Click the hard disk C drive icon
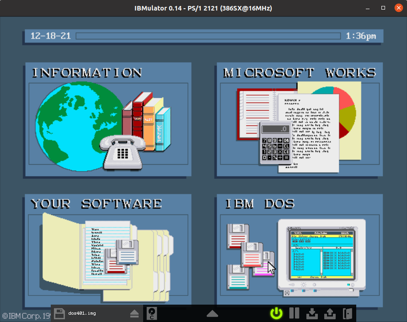This screenshot has height=322, width=407. click(152, 313)
